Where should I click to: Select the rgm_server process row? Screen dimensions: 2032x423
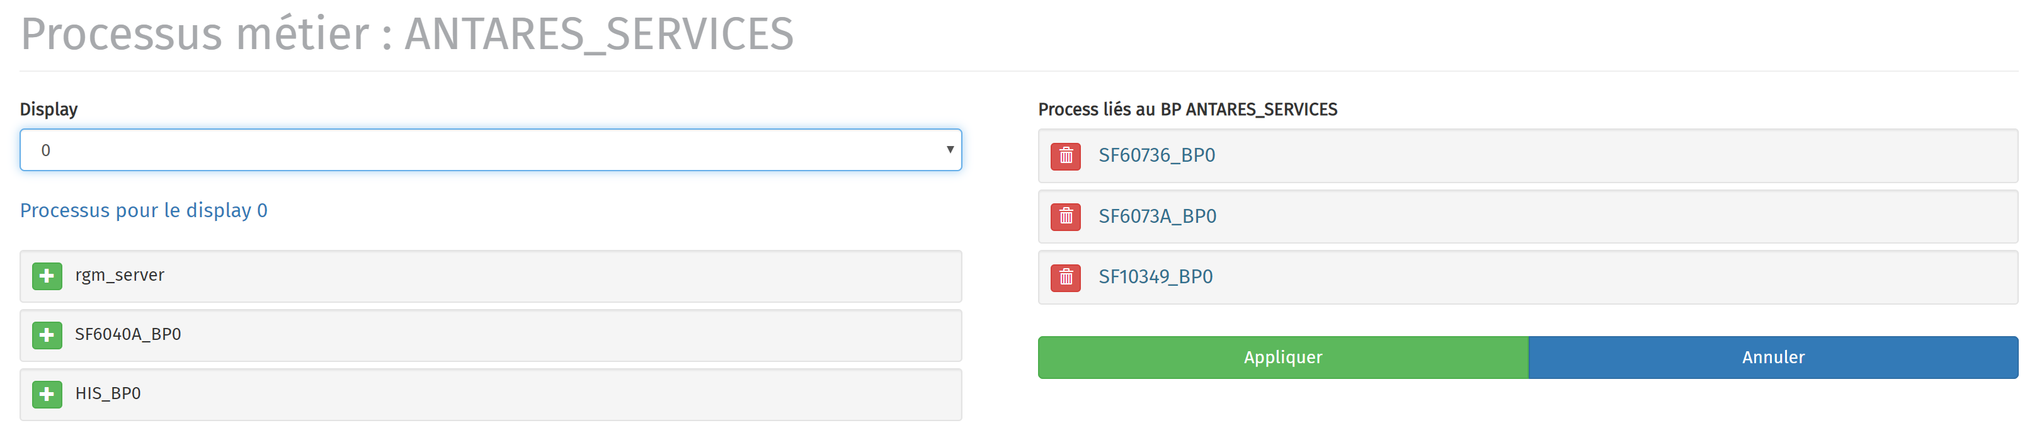point(491,276)
